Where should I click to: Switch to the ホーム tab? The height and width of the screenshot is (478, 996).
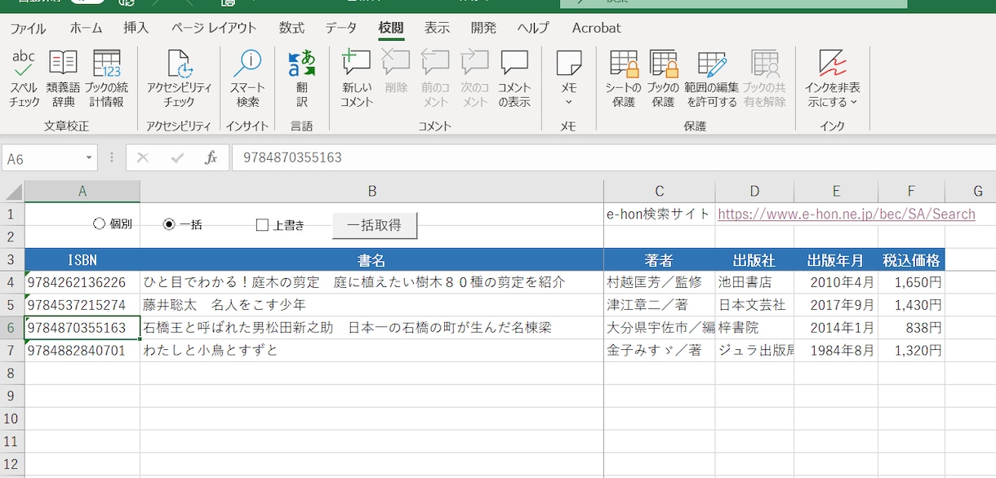tap(86, 28)
